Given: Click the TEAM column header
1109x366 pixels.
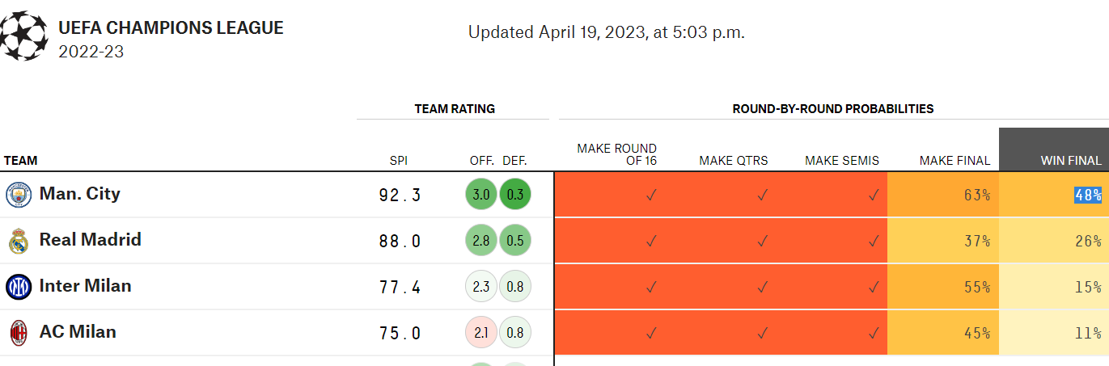Looking at the screenshot, I should tap(20, 161).
